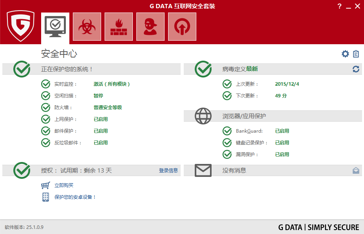Screen dimensions: 364x234
Task: Click the 没有消息 header text
Action: click(234, 171)
